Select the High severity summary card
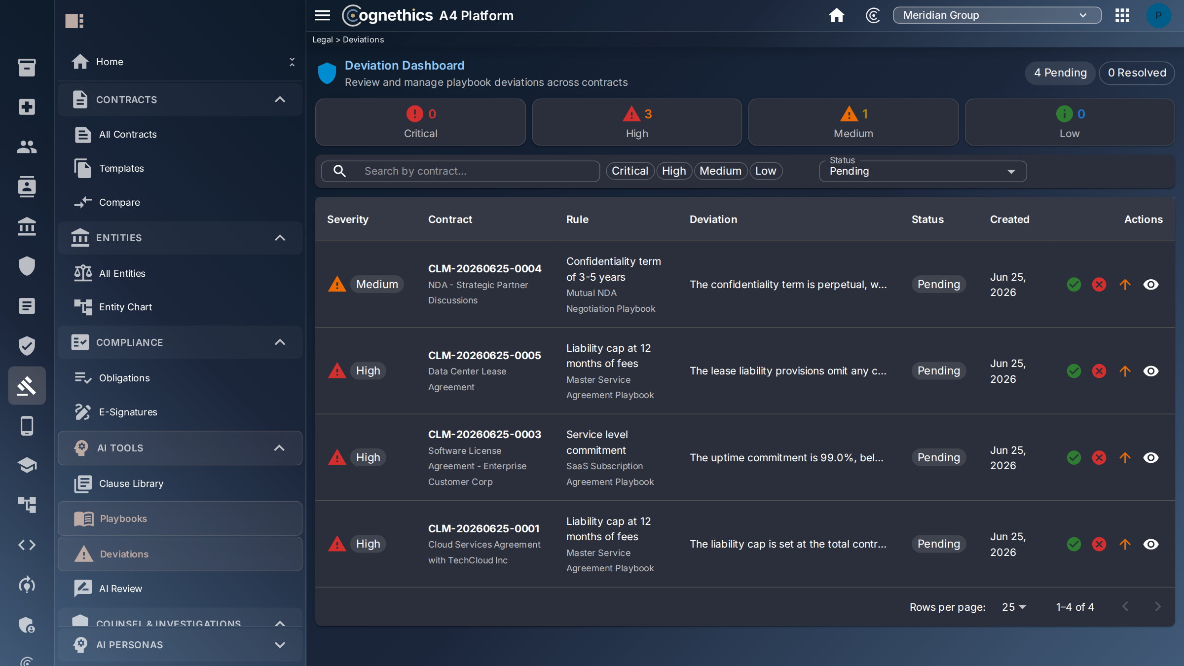The height and width of the screenshot is (666, 1184). click(x=636, y=122)
